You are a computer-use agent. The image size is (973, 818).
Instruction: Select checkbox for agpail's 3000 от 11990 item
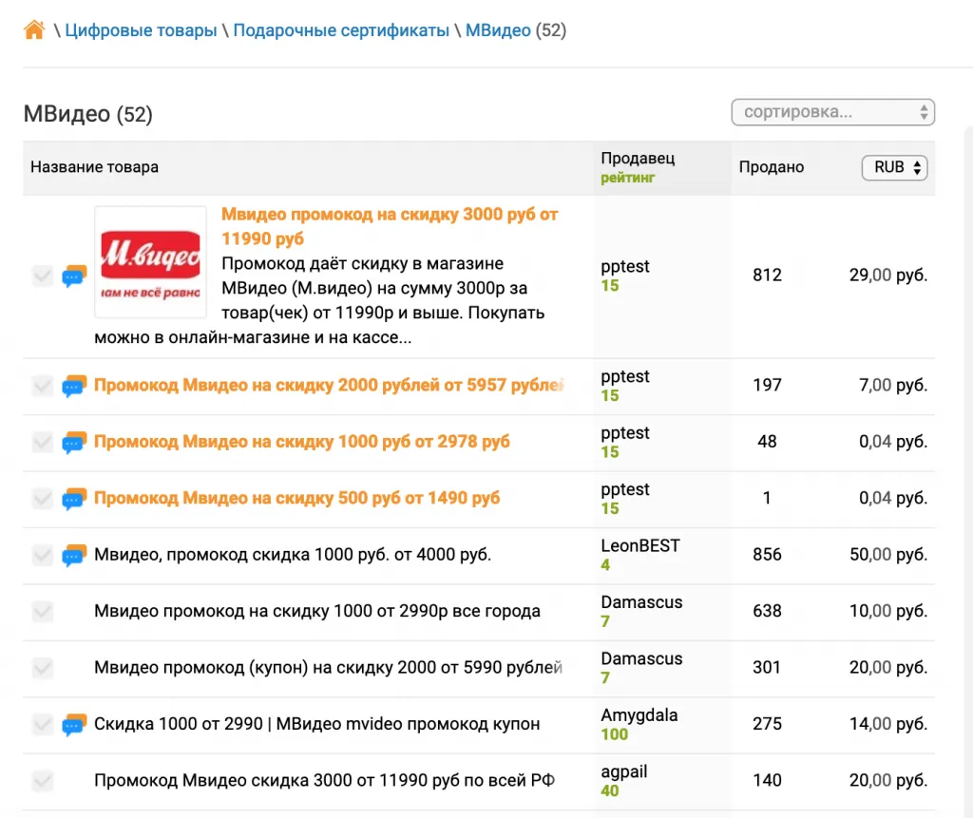click(42, 781)
